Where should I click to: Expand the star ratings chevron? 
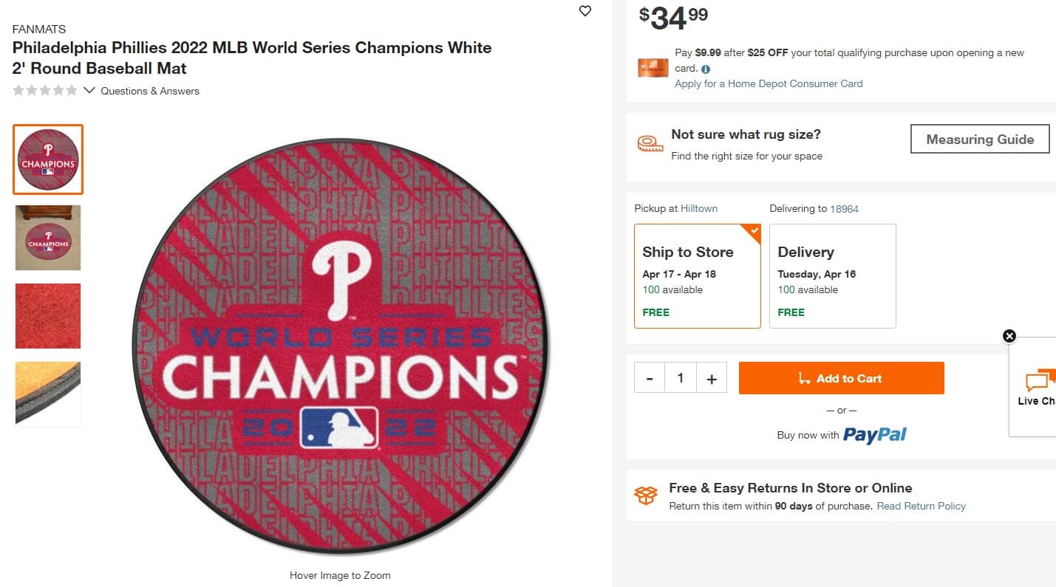[89, 91]
